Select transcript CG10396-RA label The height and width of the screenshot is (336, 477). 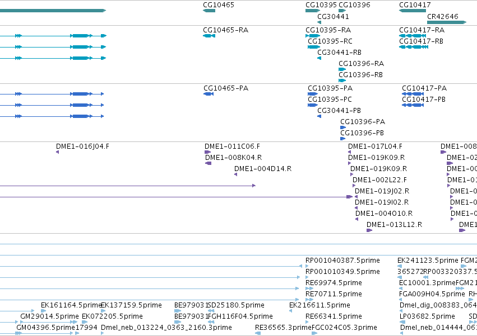[x=362, y=64]
